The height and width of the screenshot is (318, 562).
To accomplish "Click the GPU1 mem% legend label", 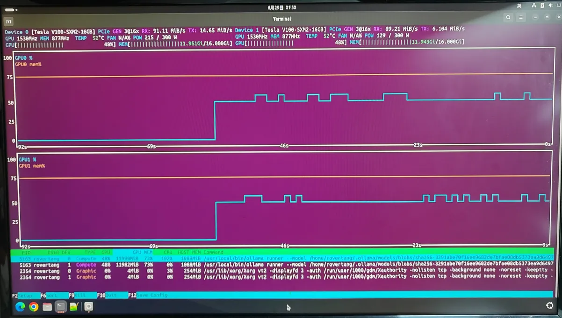I will click(32, 166).
